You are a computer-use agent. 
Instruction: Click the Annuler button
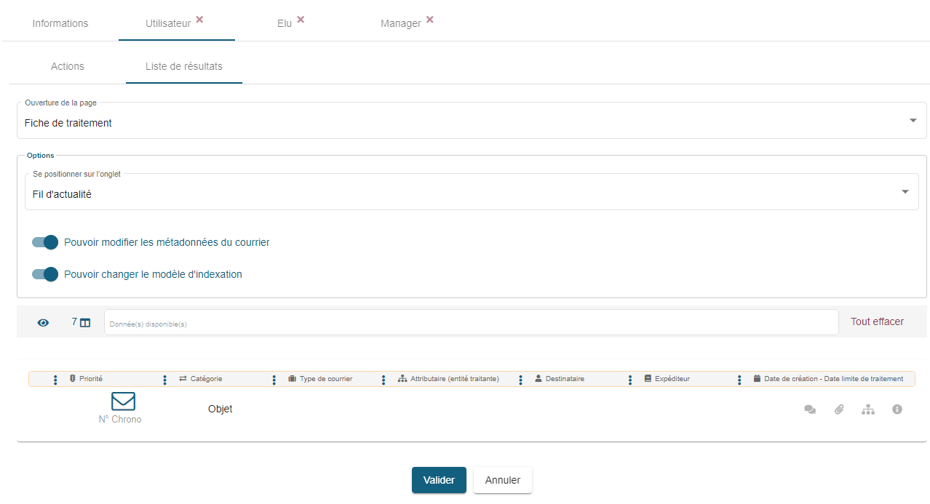(502, 480)
